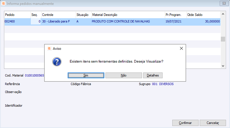Select order cell 002400
The height and width of the screenshot is (128, 230).
tap(17, 21)
